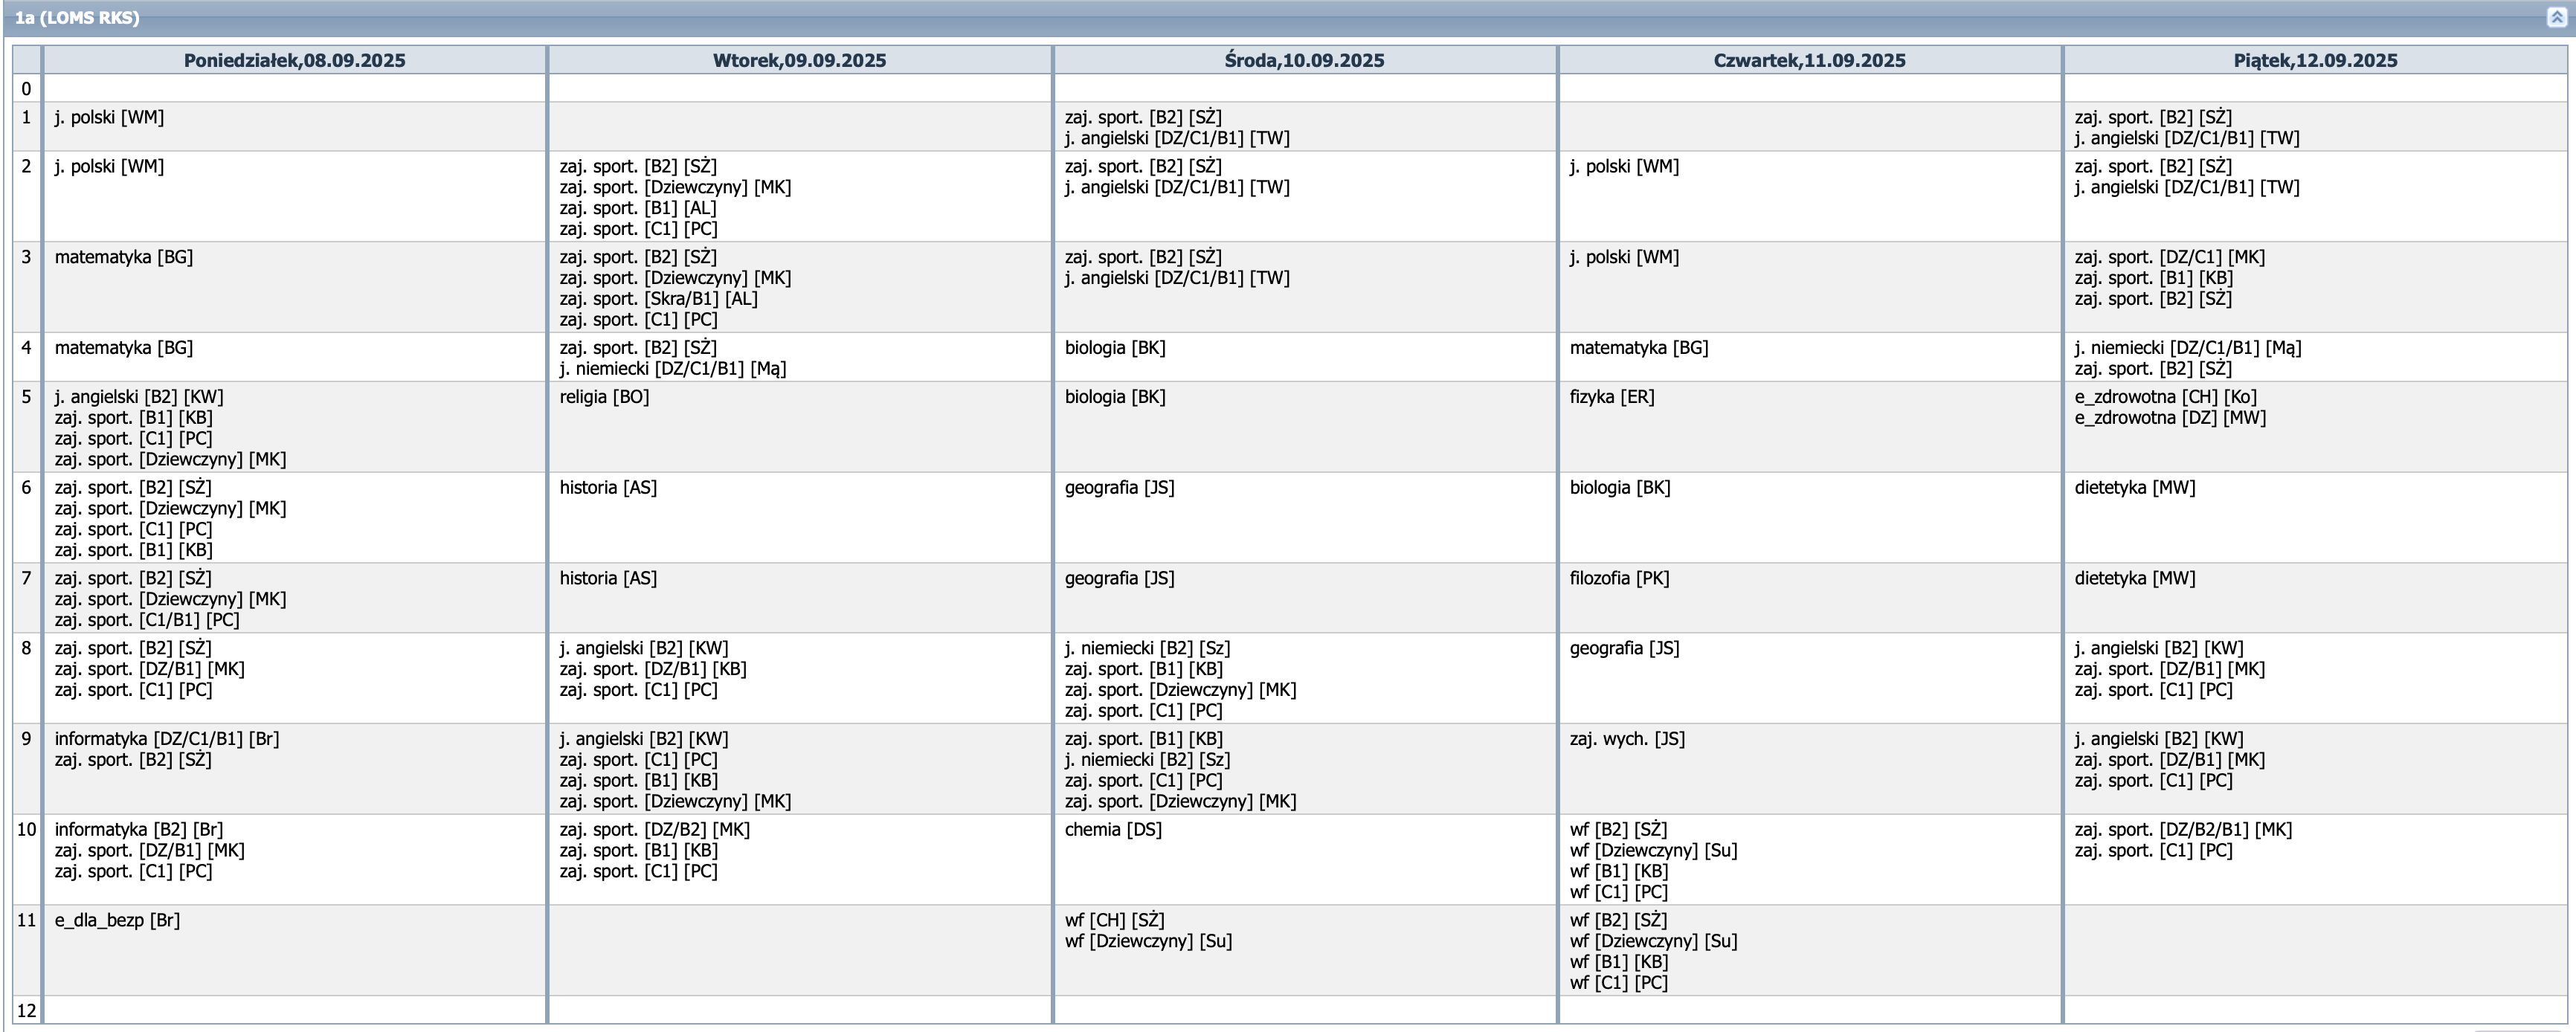
Task: Click j. polski [WM] in Monday row 1
Action: (x=109, y=117)
